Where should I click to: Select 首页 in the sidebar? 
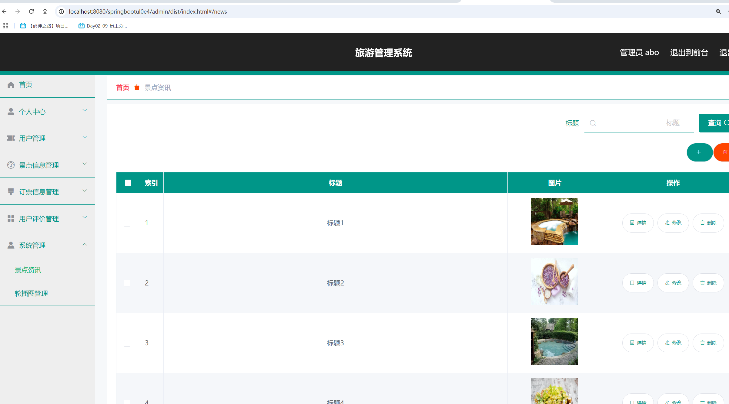(x=25, y=85)
